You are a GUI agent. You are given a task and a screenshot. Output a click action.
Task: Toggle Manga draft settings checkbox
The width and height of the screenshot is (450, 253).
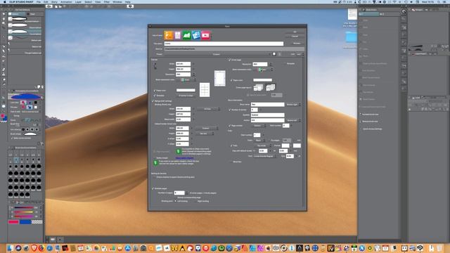pyautogui.click(x=153, y=101)
